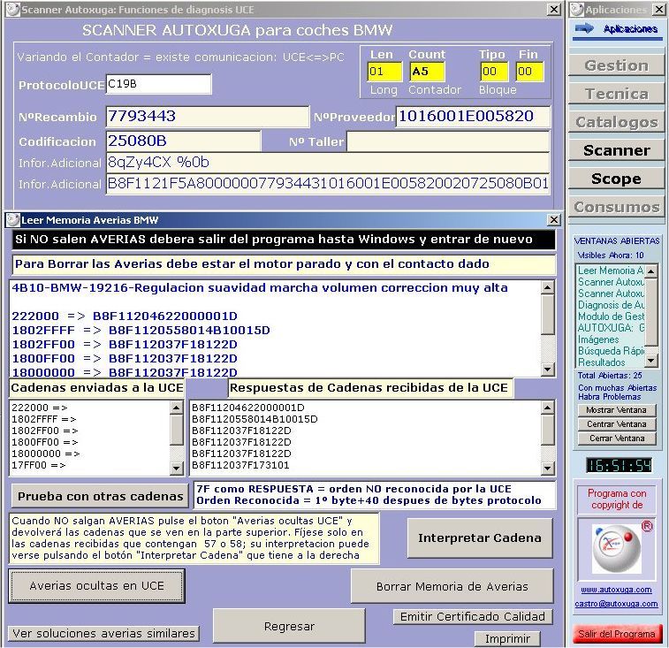Close the Scanner Autoxuga diagnosis window

(x=553, y=9)
